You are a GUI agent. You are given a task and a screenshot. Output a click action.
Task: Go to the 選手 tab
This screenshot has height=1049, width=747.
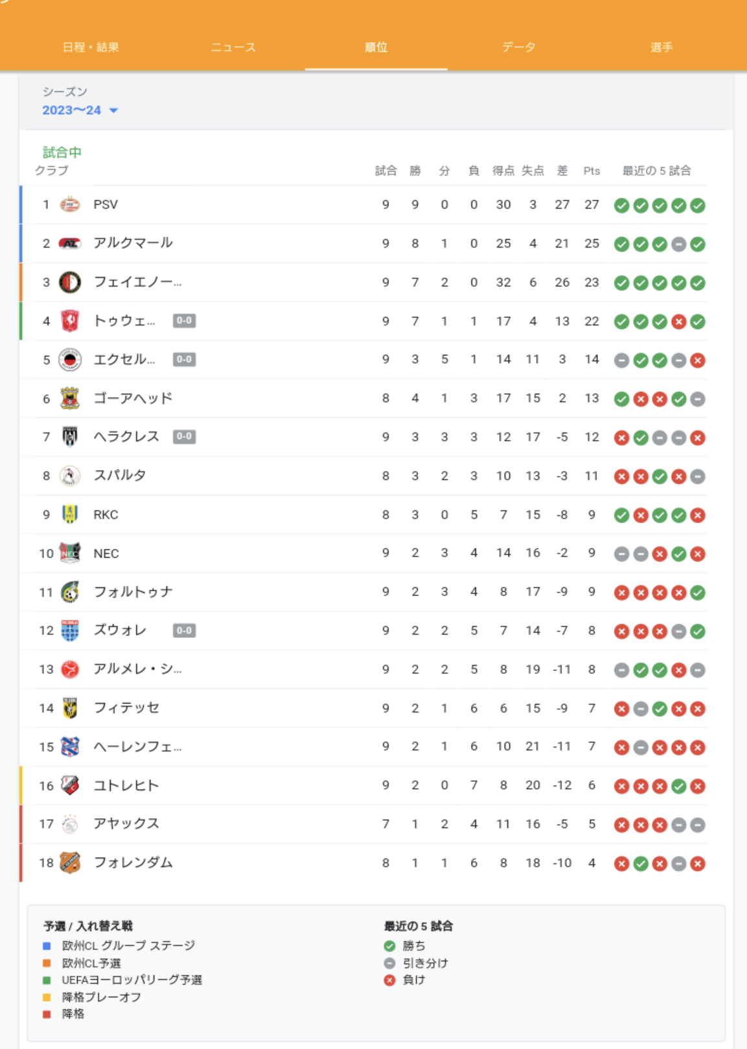pyautogui.click(x=661, y=47)
